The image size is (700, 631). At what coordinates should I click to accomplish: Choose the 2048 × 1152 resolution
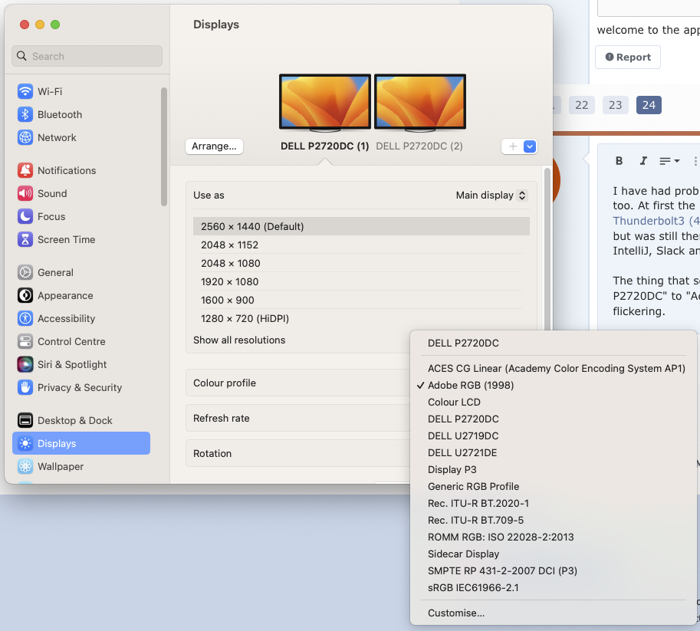tap(361, 245)
